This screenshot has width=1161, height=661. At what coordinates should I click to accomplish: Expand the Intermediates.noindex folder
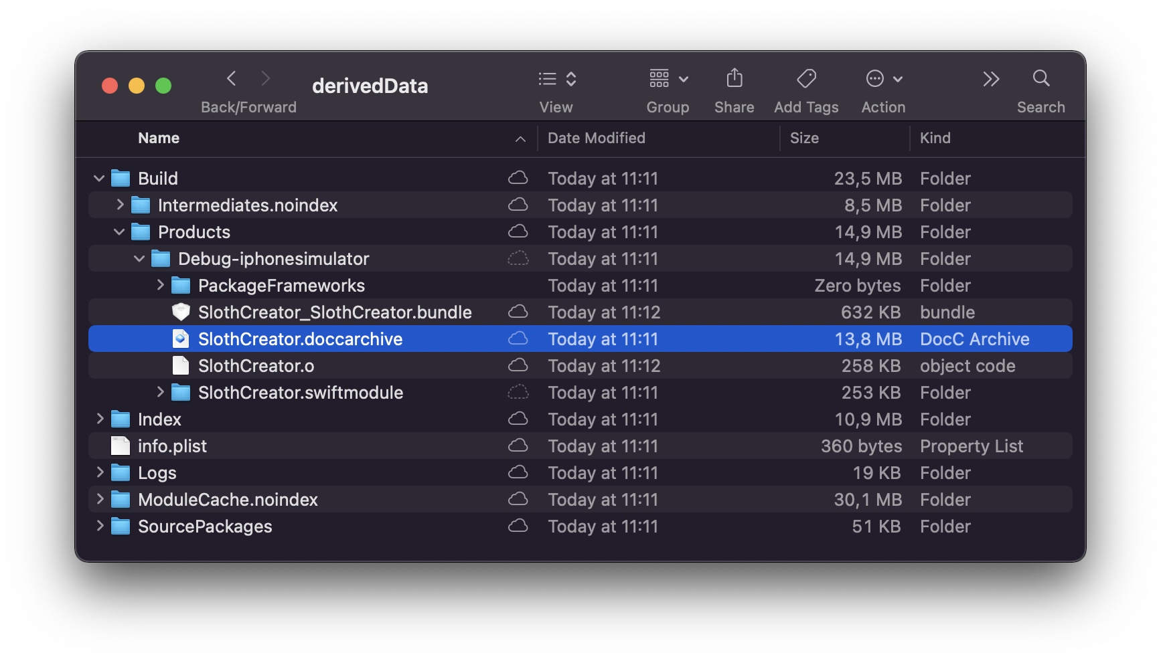coord(120,205)
